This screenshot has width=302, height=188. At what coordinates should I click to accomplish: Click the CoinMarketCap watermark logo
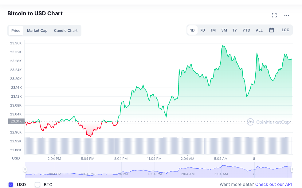[268, 122]
